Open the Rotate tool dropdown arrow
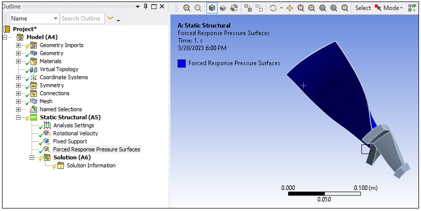421x211 pixels. [281, 8]
